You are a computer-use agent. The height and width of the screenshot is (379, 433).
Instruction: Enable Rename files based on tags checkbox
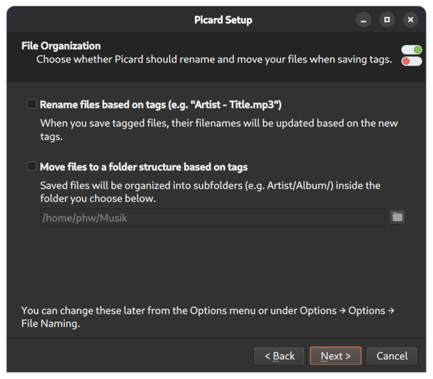pos(32,104)
